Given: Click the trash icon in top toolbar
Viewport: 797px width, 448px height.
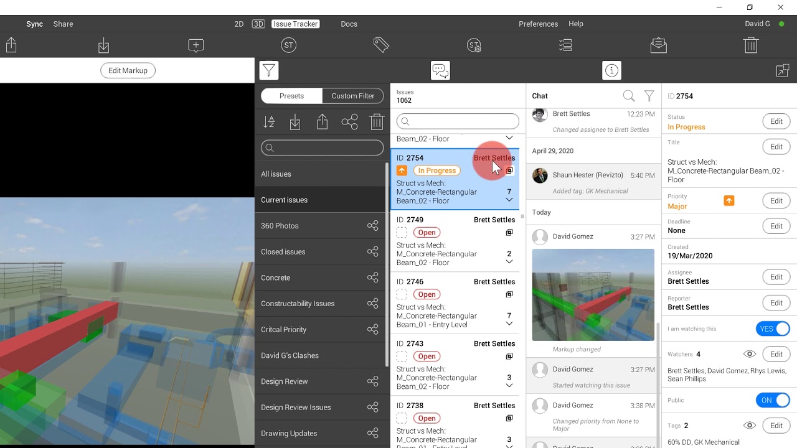Looking at the screenshot, I should pyautogui.click(x=751, y=45).
